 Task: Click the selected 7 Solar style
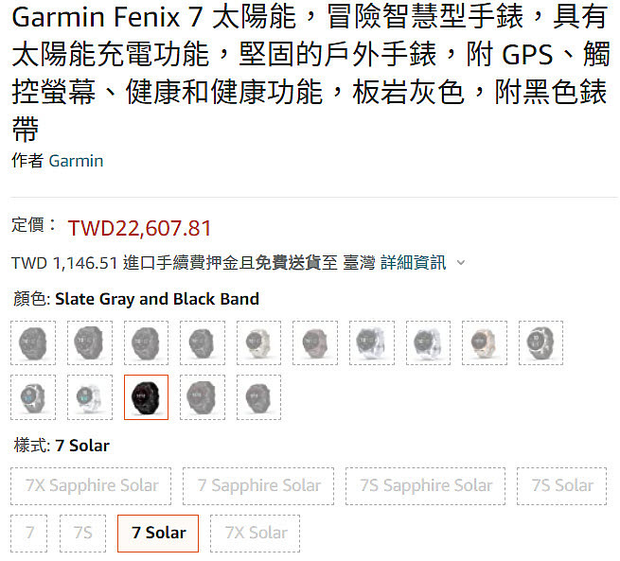tap(158, 534)
